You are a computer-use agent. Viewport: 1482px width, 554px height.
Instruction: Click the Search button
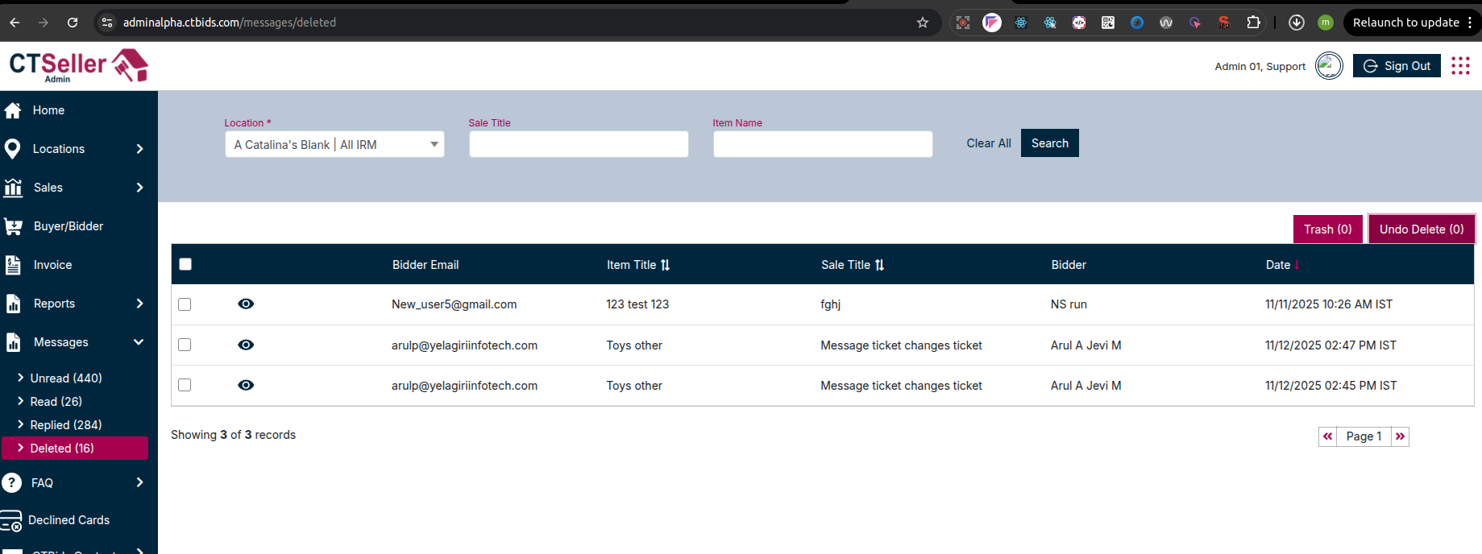1049,143
